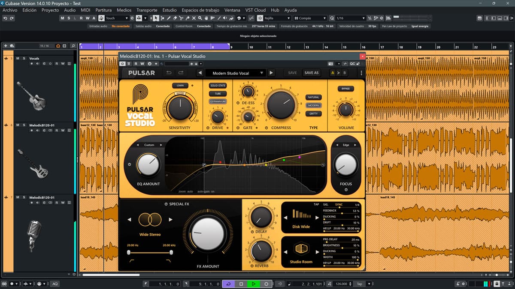The image size is (515, 289).
Task: Click the LEARN button above Sensitivity
Action: click(180, 86)
